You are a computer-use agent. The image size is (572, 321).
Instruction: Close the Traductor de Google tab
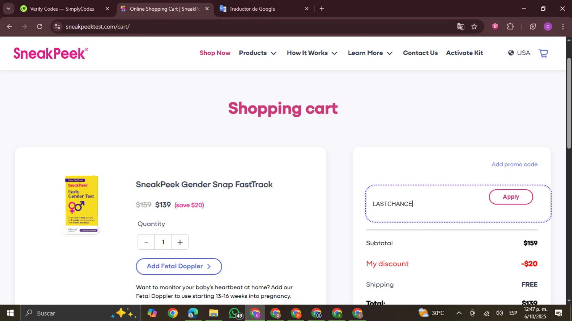click(x=307, y=9)
